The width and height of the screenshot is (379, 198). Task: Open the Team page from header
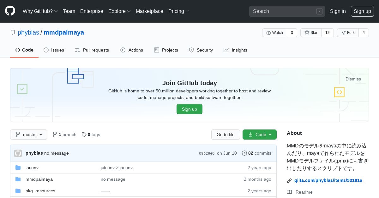(69, 11)
